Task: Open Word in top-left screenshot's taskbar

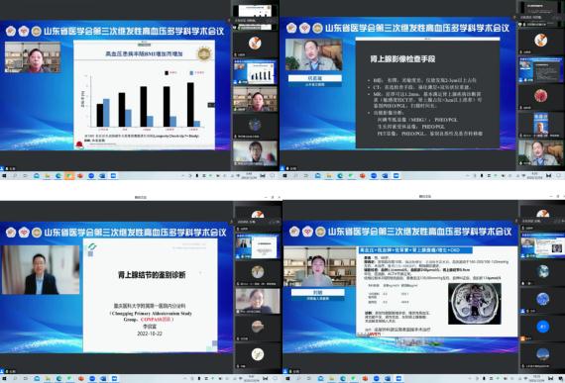Action: [102, 176]
